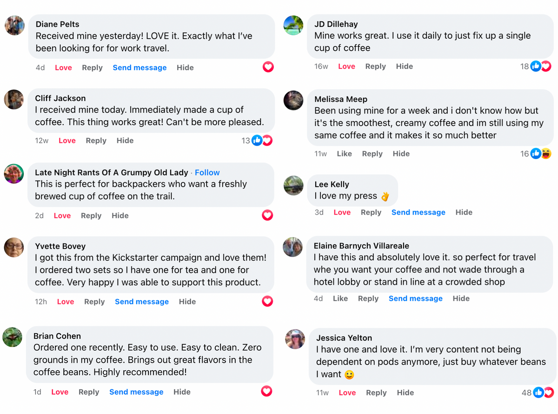
Task: Open JD Dillehay's profile avatar
Action: click(x=293, y=25)
